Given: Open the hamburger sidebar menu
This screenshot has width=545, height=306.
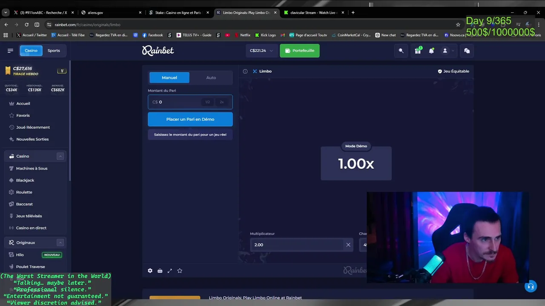Looking at the screenshot, I should coord(10,51).
